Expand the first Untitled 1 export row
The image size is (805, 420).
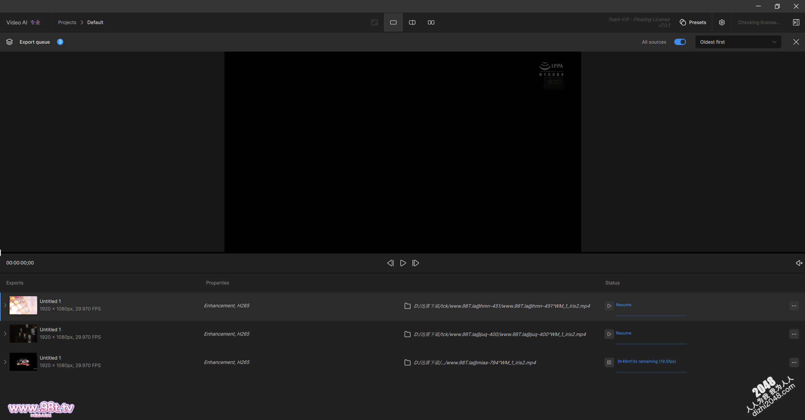pyautogui.click(x=5, y=305)
